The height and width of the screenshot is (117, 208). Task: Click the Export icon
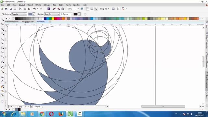58,9
